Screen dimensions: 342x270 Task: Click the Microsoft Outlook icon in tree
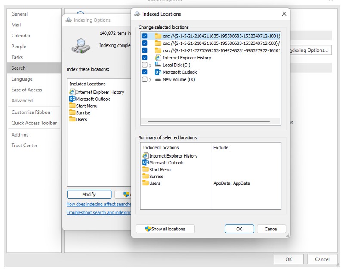point(158,72)
